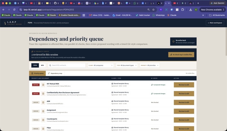The width and height of the screenshot is (227, 131).
Task: Switch to the Dependency map tab
Action: click(x=55, y=73)
